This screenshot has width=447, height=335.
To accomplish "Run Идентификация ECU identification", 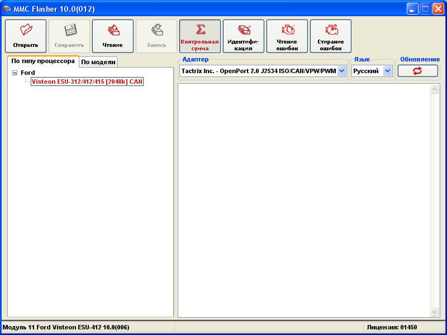I will 244,36.
